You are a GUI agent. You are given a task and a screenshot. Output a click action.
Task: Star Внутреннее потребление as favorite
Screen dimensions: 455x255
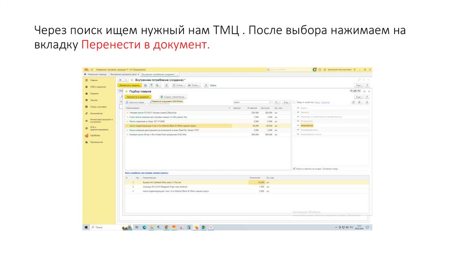pyautogui.click(x=132, y=80)
